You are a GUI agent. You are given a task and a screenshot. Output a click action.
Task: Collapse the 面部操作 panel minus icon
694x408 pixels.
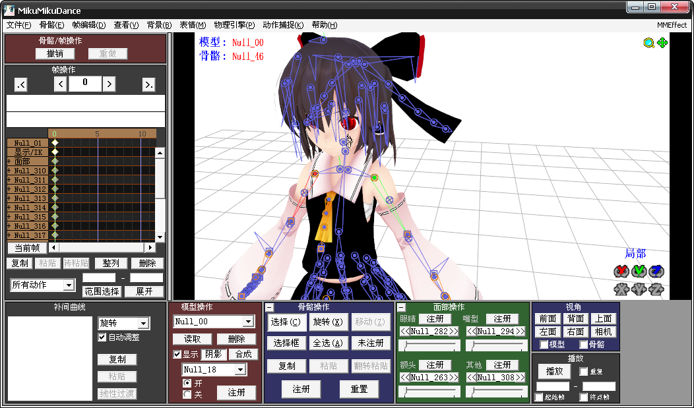coord(402,308)
